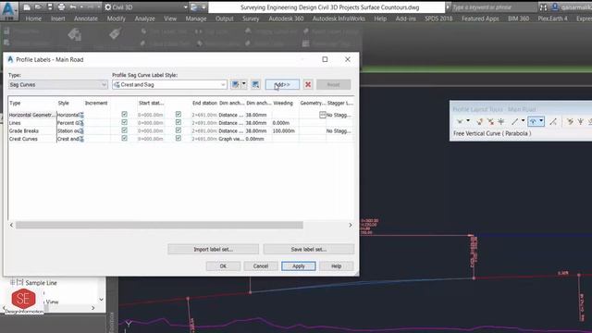Click the Insert PVI tool icon
Image resolution: width=592 pixels, height=333 pixels.
click(x=479, y=121)
